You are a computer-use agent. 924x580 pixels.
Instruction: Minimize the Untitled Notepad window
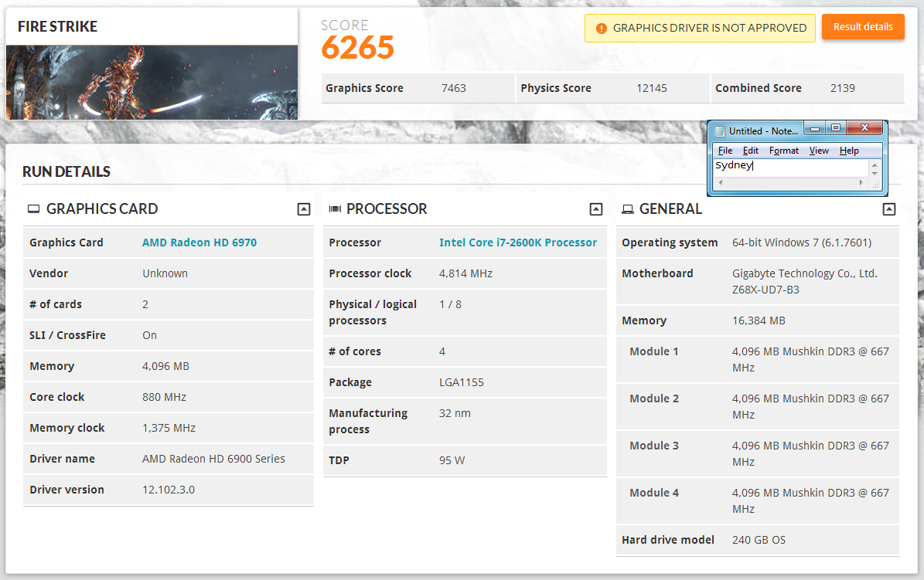tap(815, 128)
